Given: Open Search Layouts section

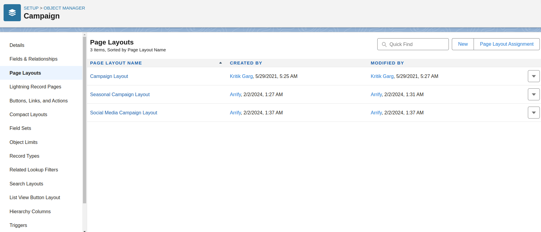Looking at the screenshot, I should [x=26, y=184].
